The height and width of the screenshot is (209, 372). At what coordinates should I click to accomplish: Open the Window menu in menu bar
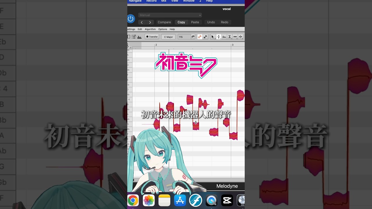[189, 1]
